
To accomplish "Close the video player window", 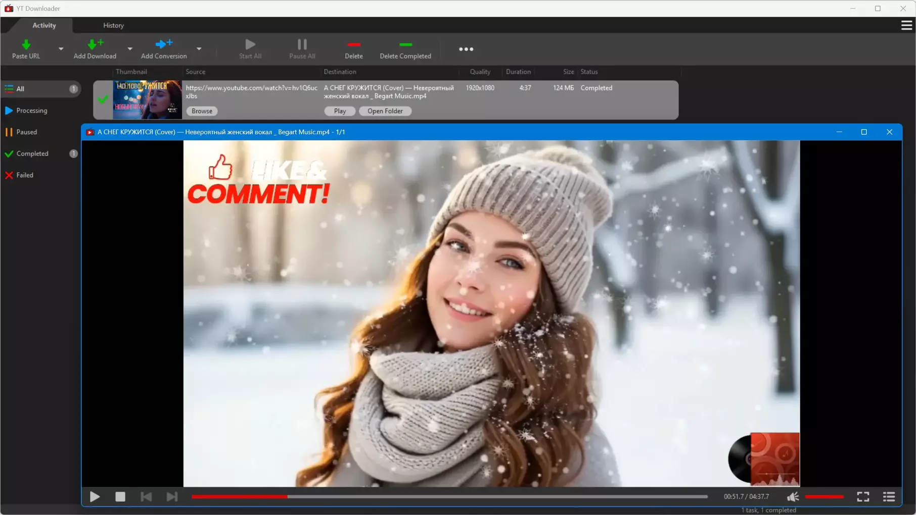I will point(889,132).
